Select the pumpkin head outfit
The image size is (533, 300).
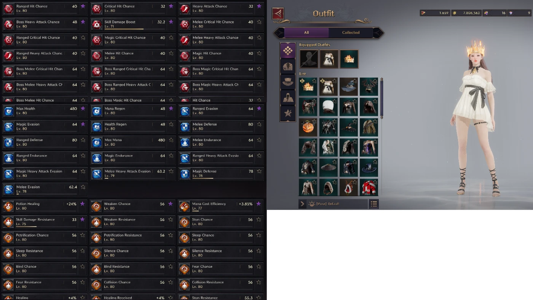pyautogui.click(x=308, y=127)
